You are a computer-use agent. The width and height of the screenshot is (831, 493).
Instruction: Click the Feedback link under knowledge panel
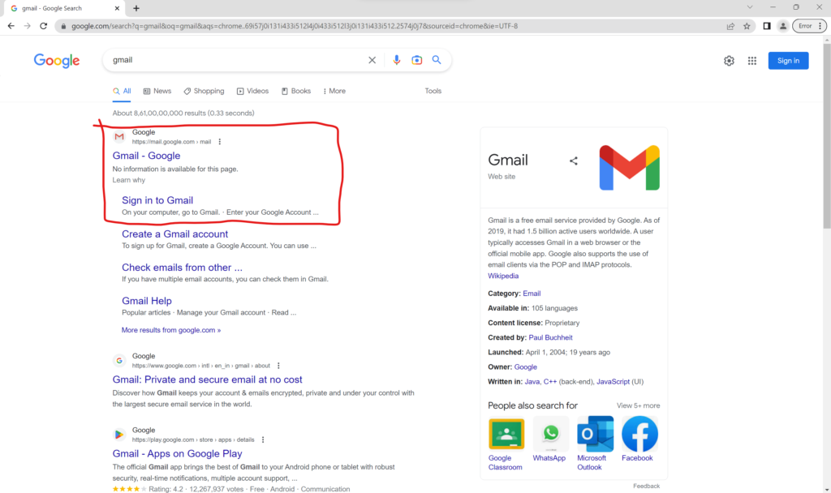point(646,487)
